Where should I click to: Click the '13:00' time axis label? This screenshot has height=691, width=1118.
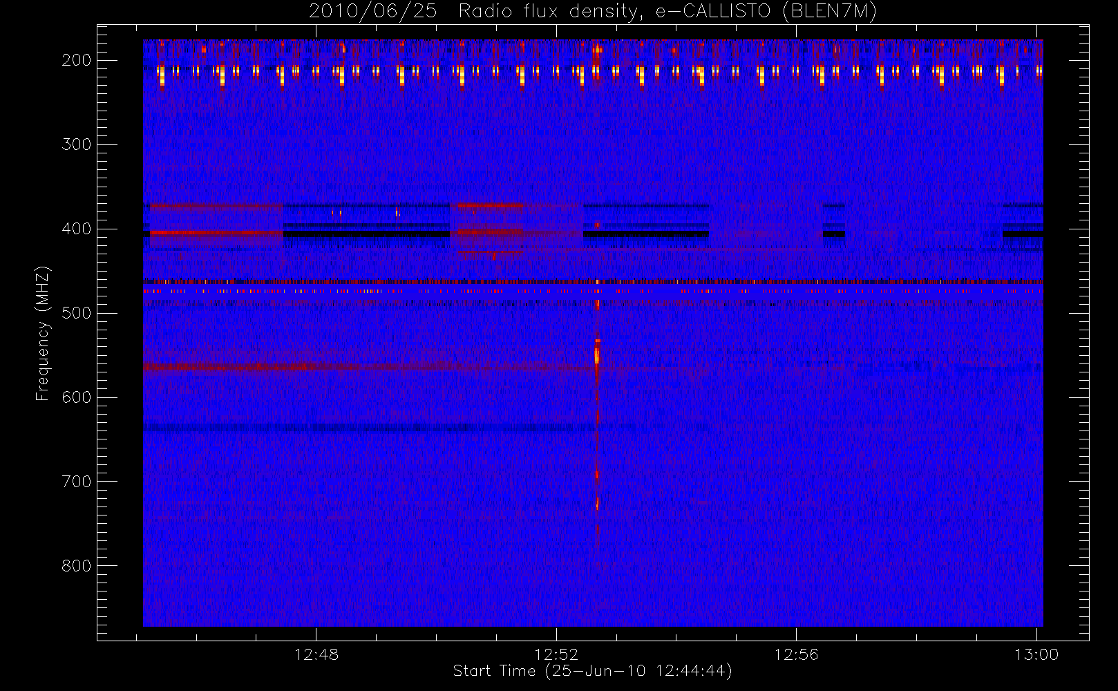point(1036,654)
